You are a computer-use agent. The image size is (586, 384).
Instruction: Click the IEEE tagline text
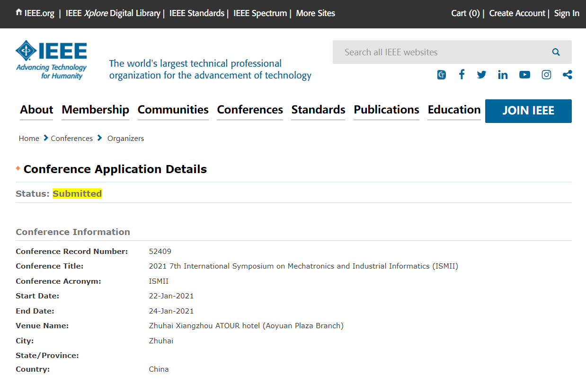point(210,69)
